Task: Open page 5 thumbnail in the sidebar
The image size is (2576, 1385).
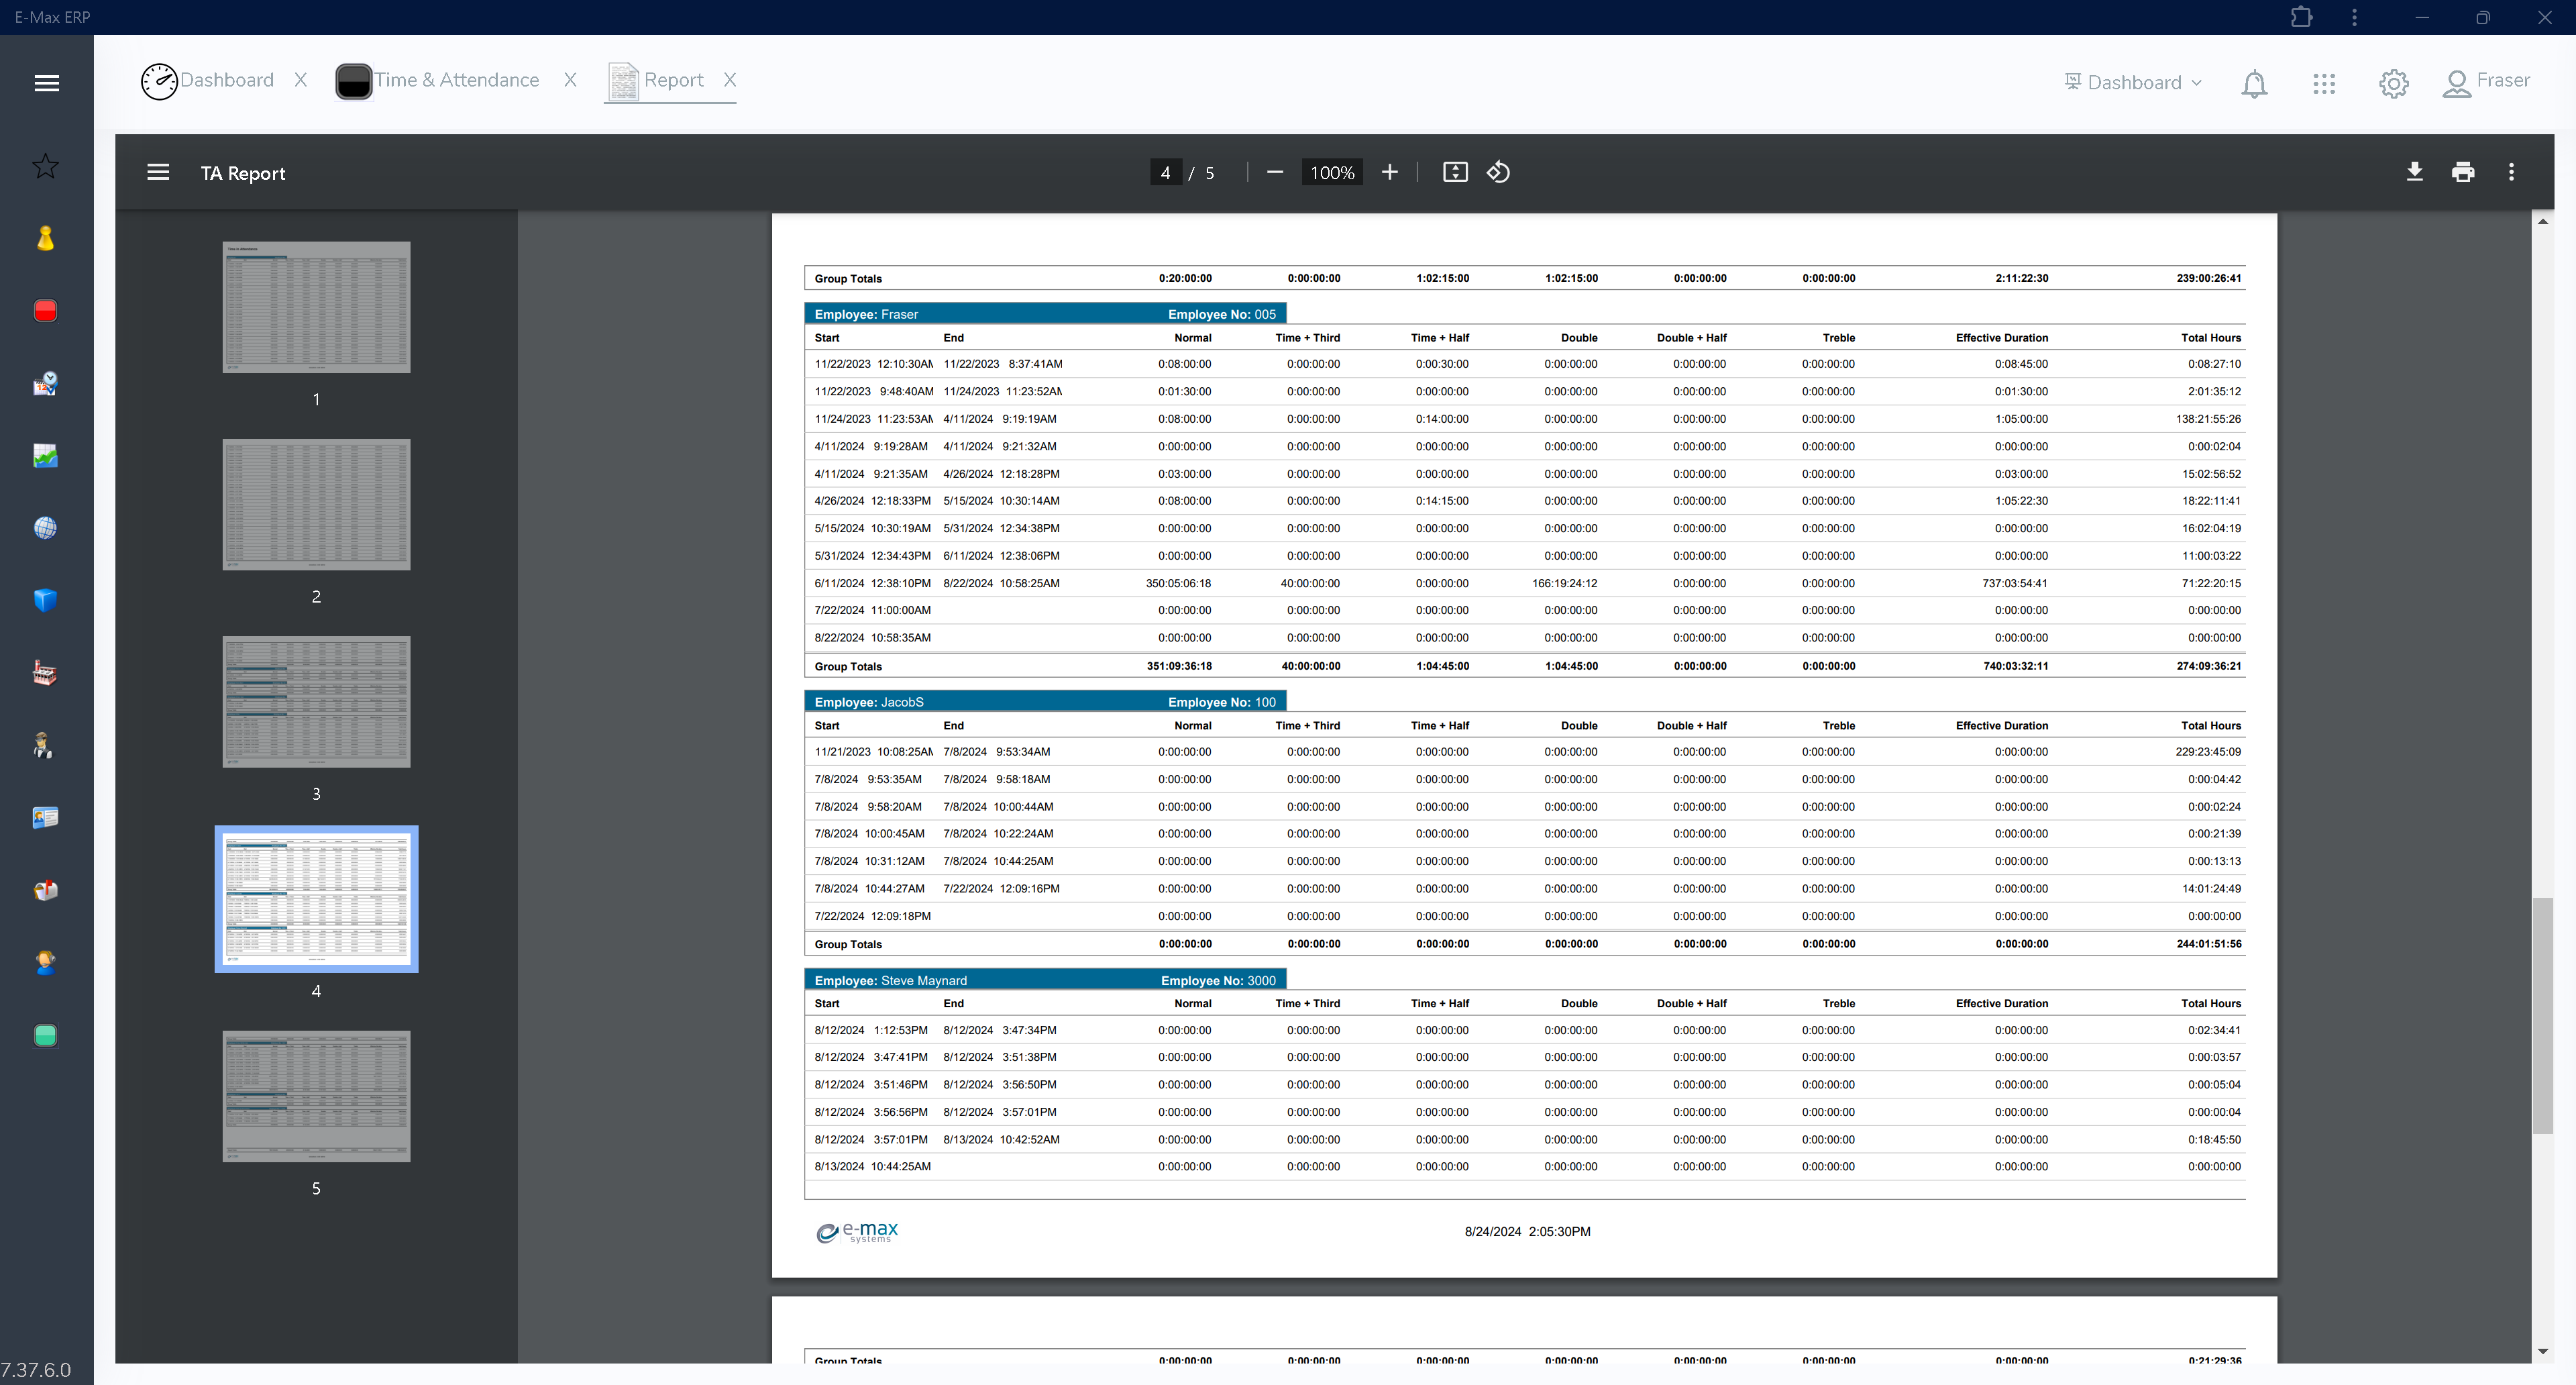Action: point(316,1096)
